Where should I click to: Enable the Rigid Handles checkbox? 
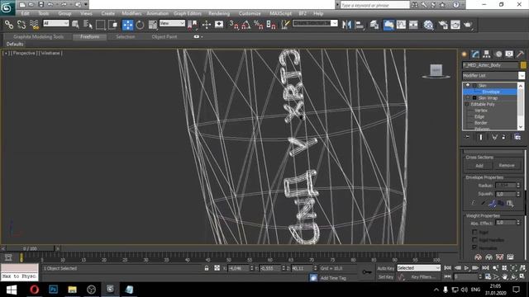474,240
